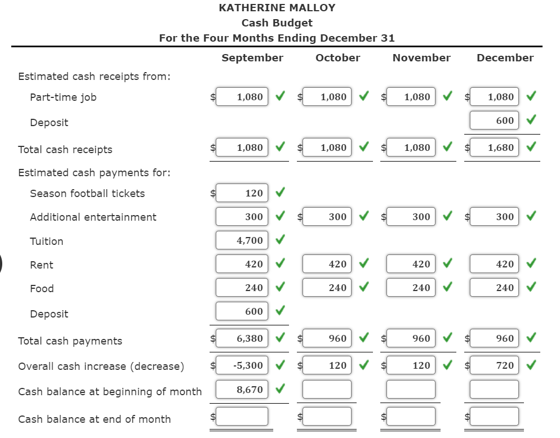Click the December cash balance end field

[494, 416]
